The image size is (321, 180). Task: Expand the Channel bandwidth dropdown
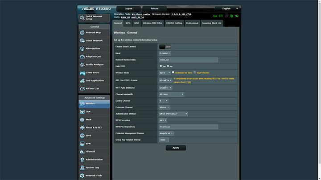coord(171,94)
